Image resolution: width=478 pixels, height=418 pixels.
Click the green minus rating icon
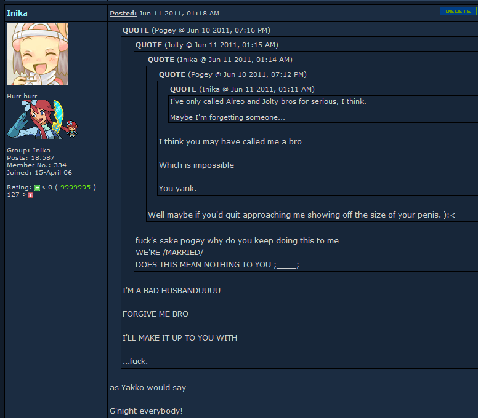pos(37,187)
